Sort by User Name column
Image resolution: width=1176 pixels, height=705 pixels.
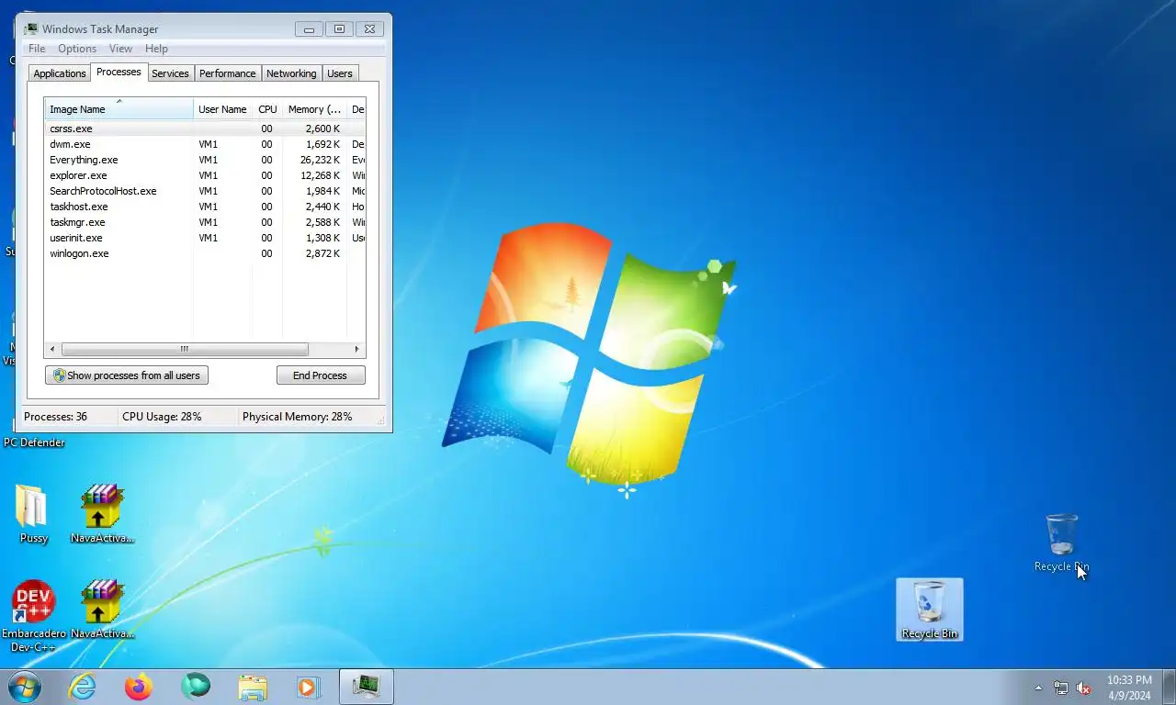222,109
